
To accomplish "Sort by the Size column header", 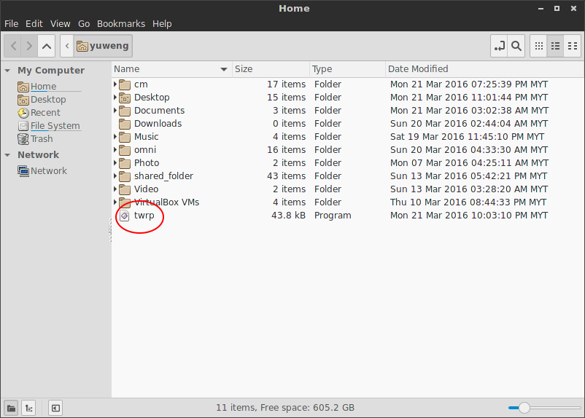I will [271, 69].
